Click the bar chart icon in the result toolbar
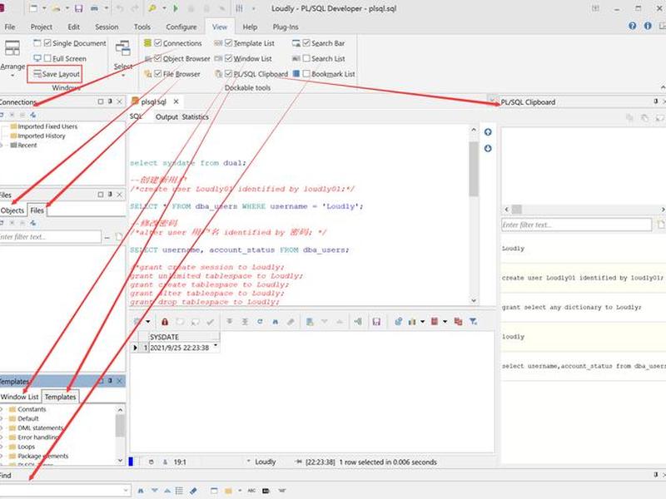The image size is (666, 499). coord(412,322)
